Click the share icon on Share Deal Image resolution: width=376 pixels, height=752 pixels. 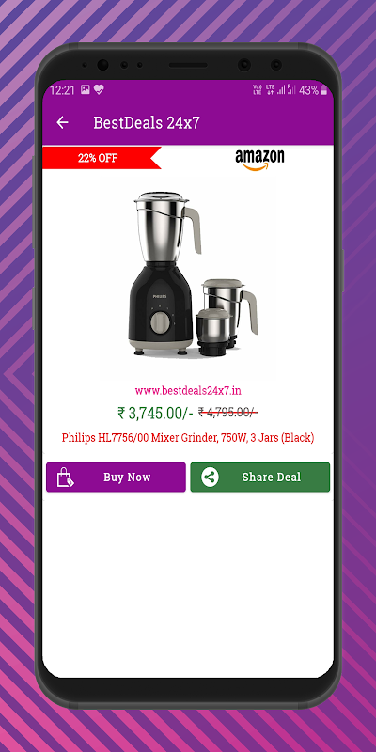[x=210, y=478]
